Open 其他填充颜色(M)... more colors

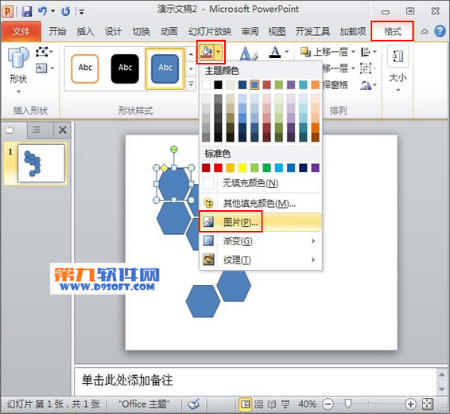tap(261, 203)
